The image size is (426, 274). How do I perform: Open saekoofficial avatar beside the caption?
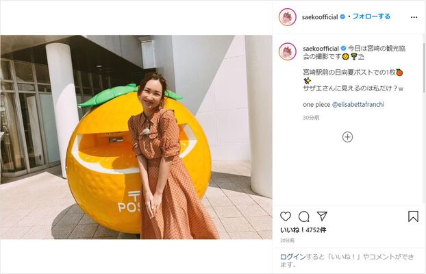[x=288, y=51]
